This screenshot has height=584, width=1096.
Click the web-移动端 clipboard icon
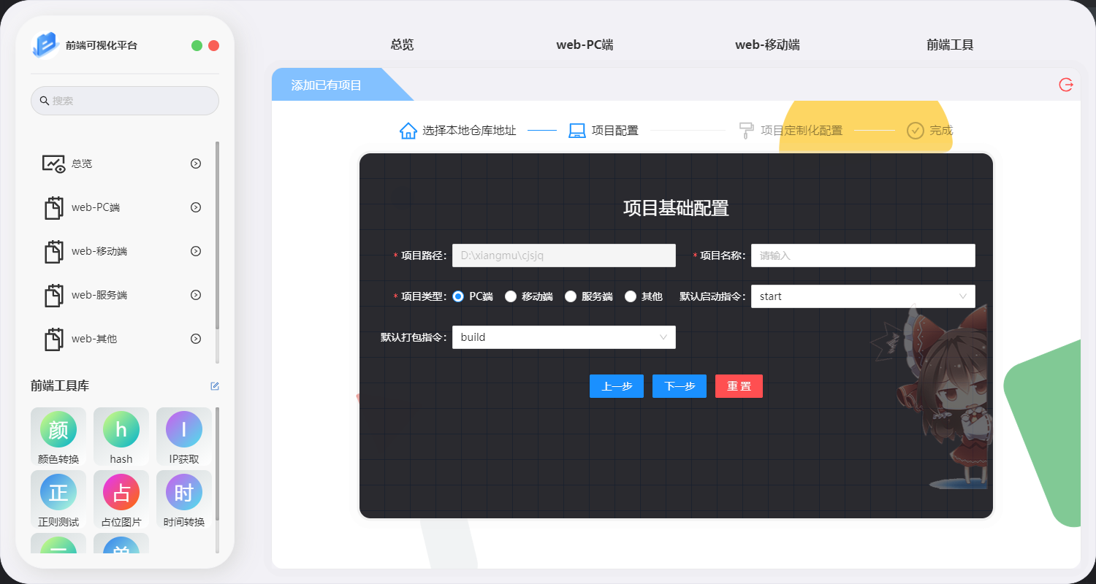click(54, 251)
